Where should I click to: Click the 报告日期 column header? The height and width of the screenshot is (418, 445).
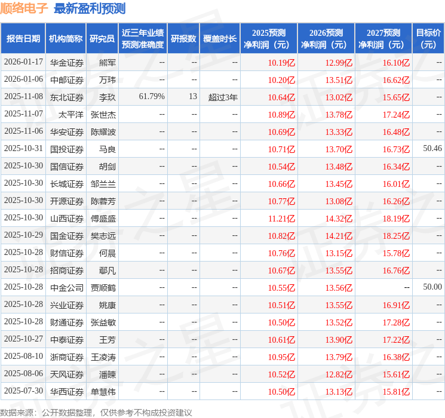click(x=23, y=39)
